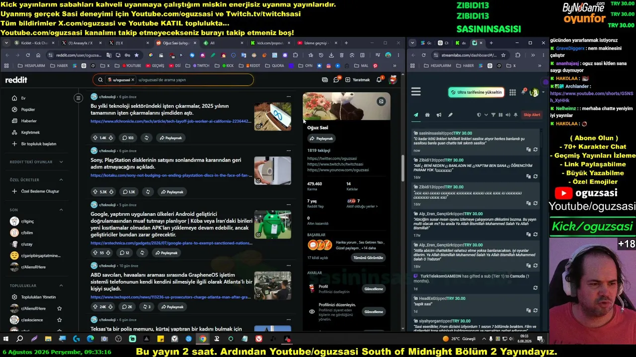Open Reddit advertise icon in header
The width and height of the screenshot is (636, 357).
pyautogui.click(x=325, y=80)
